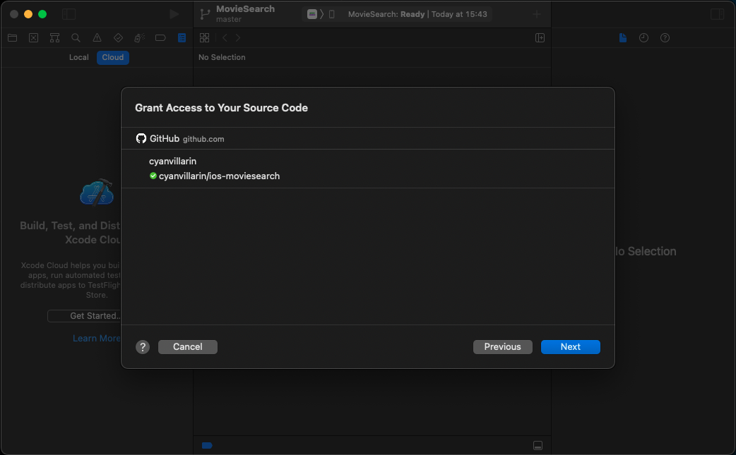The image size is (736, 455).
Task: Click the green access granted checkmark
Action: pyautogui.click(x=153, y=176)
